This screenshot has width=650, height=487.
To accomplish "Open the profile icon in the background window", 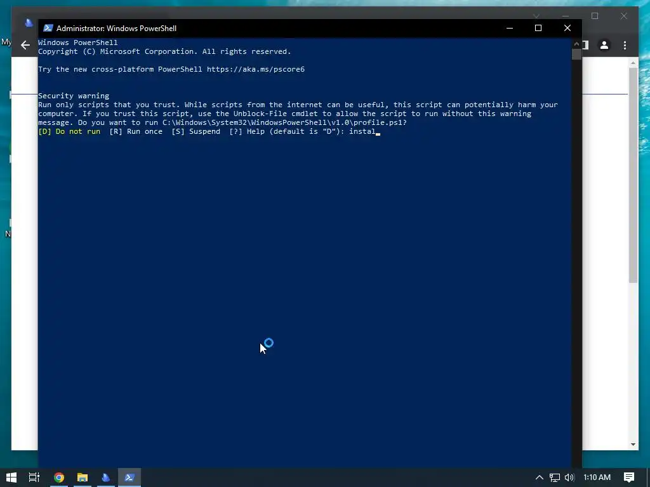I will click(604, 45).
